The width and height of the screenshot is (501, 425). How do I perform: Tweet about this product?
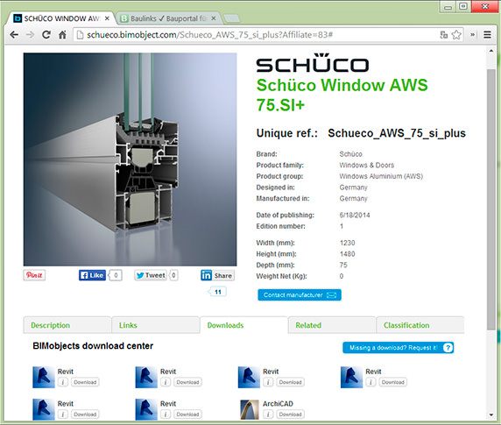pyautogui.click(x=151, y=275)
